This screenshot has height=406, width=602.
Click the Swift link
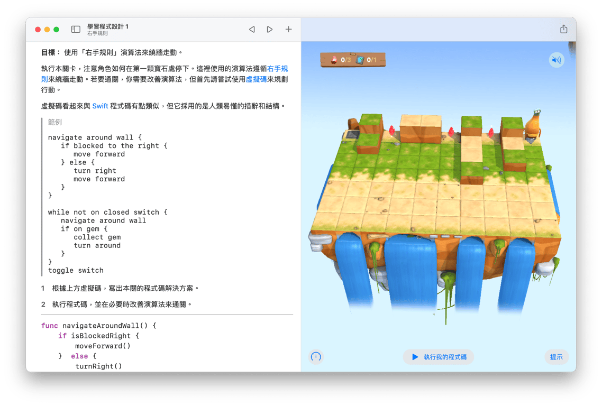click(x=100, y=106)
